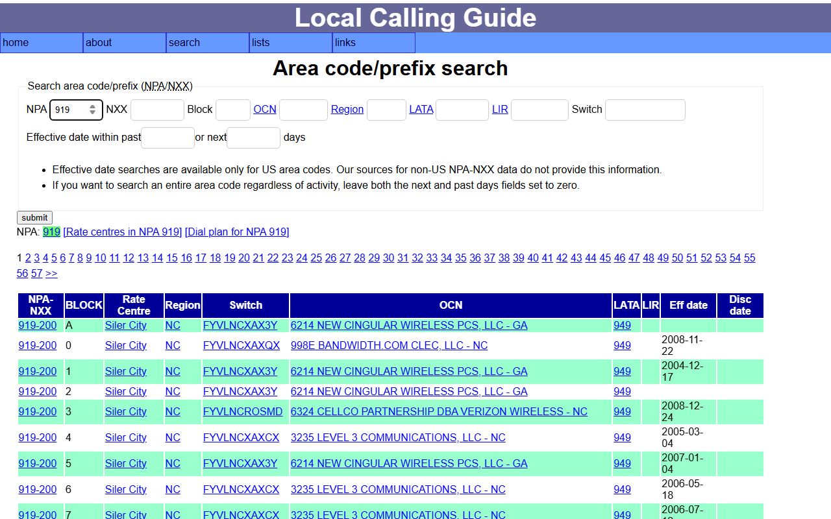Image resolution: width=831 pixels, height=519 pixels.
Task: Open 998E BANDWIDTH.COM CLEC link
Action: (389, 346)
